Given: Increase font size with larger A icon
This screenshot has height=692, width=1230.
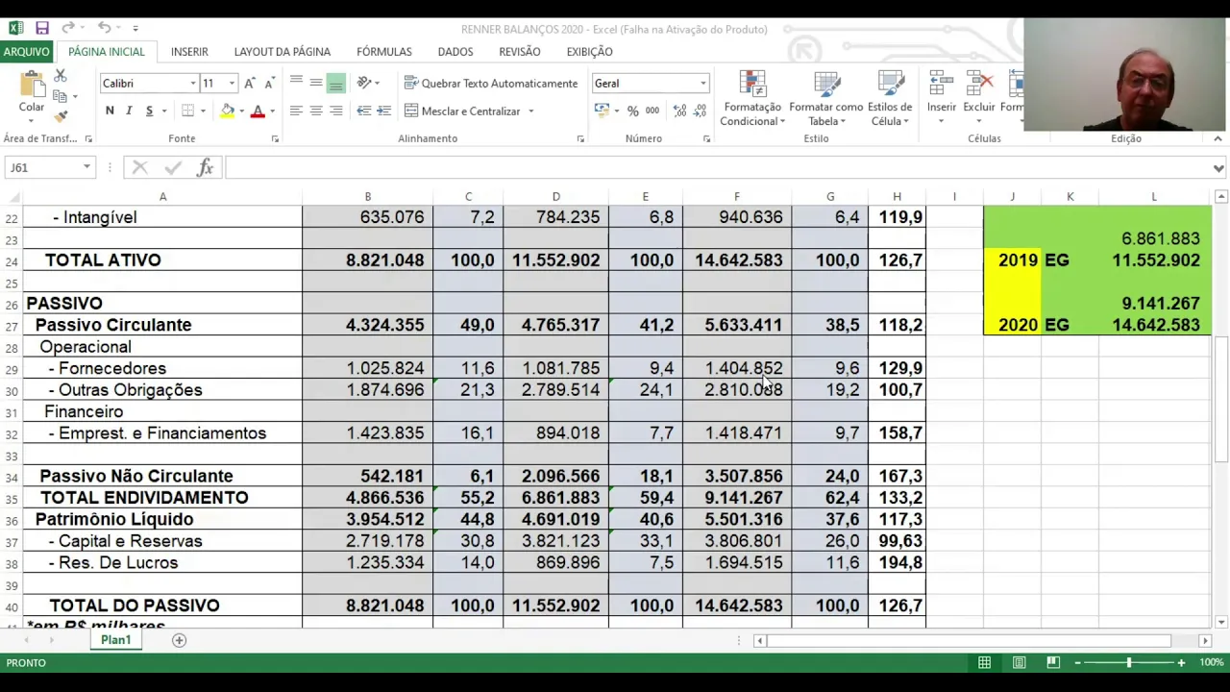Looking at the screenshot, I should pyautogui.click(x=250, y=84).
